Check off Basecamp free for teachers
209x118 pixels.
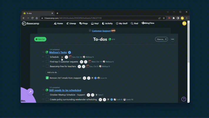[x=47, y=66]
